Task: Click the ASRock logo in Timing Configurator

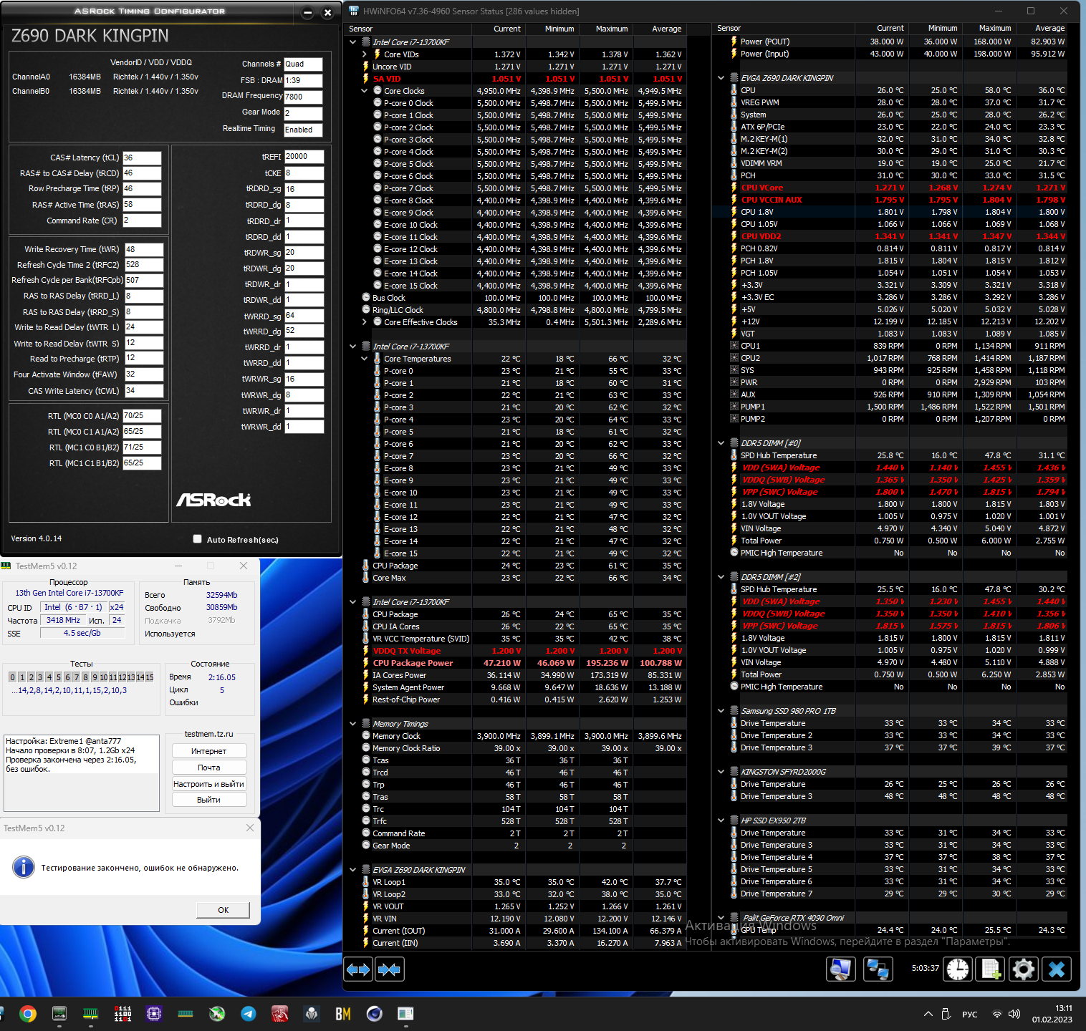Action: pyautogui.click(x=213, y=500)
